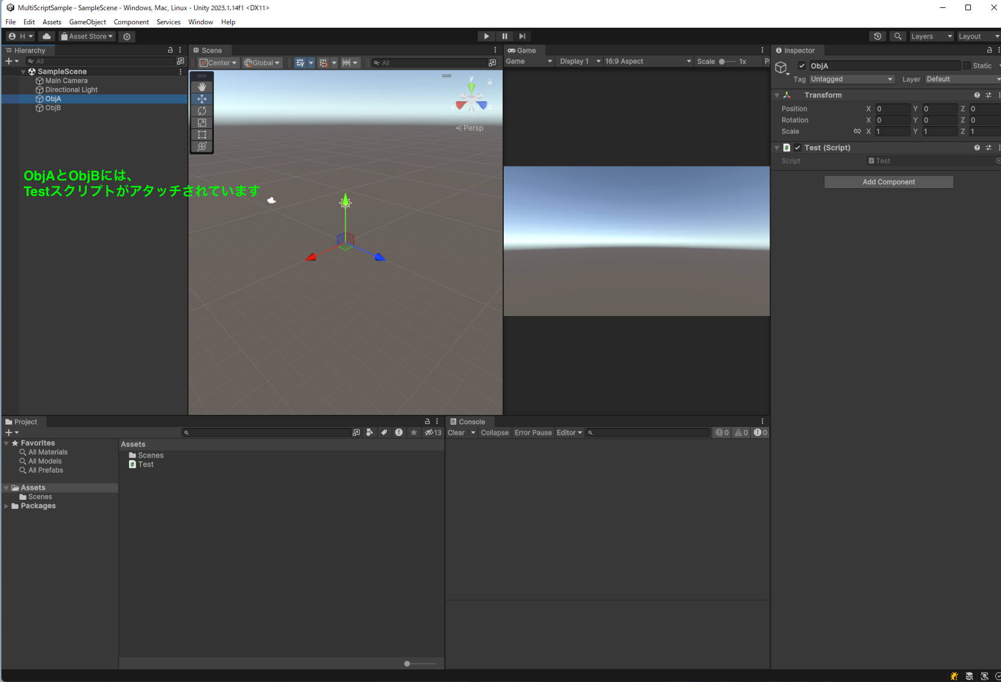The width and height of the screenshot is (1001, 682).
Task: Toggle Collapse in Console
Action: (x=495, y=432)
